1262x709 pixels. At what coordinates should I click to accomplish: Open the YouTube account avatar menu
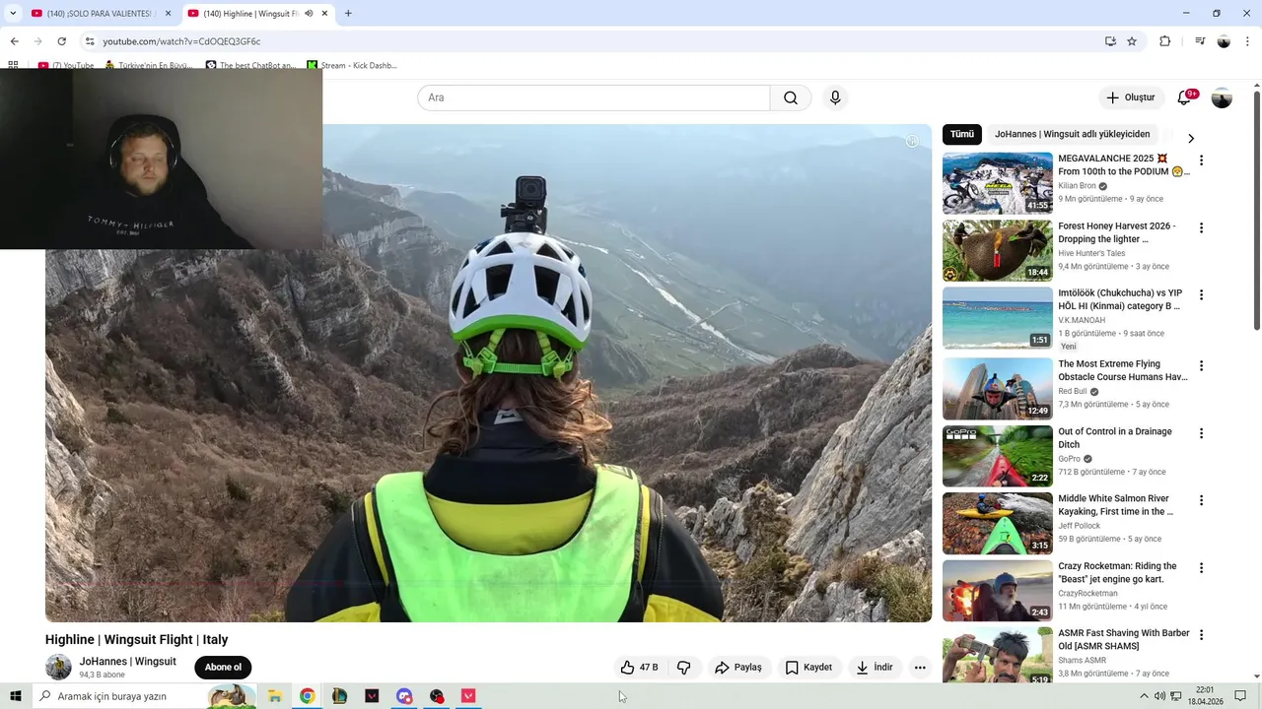coord(1222,97)
